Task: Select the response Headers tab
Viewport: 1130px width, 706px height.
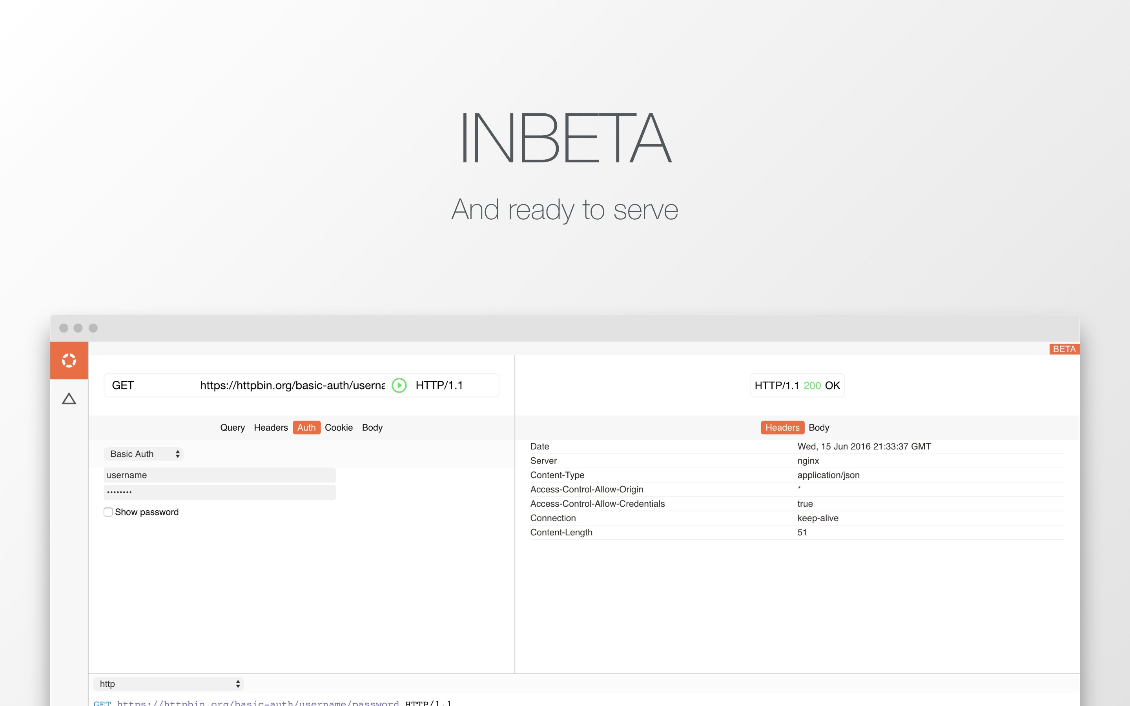Action: (x=782, y=428)
